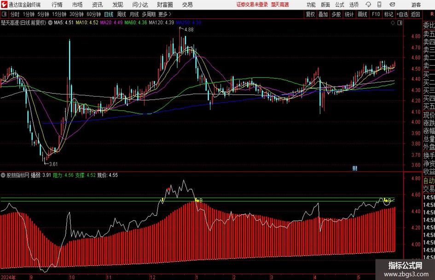
Task: Open the 公式 menu
Action: click(340, 5)
